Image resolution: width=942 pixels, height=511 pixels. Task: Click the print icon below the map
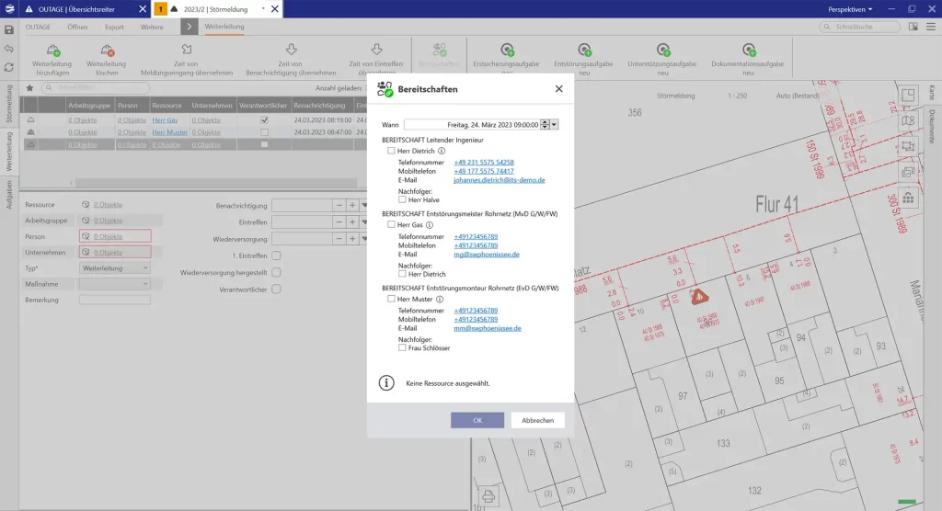click(490, 496)
